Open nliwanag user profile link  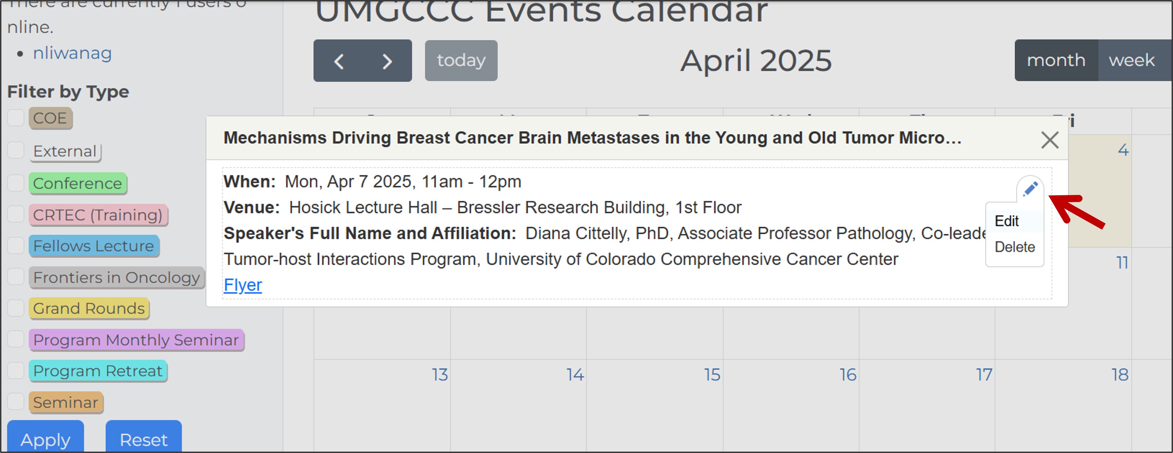[72, 53]
